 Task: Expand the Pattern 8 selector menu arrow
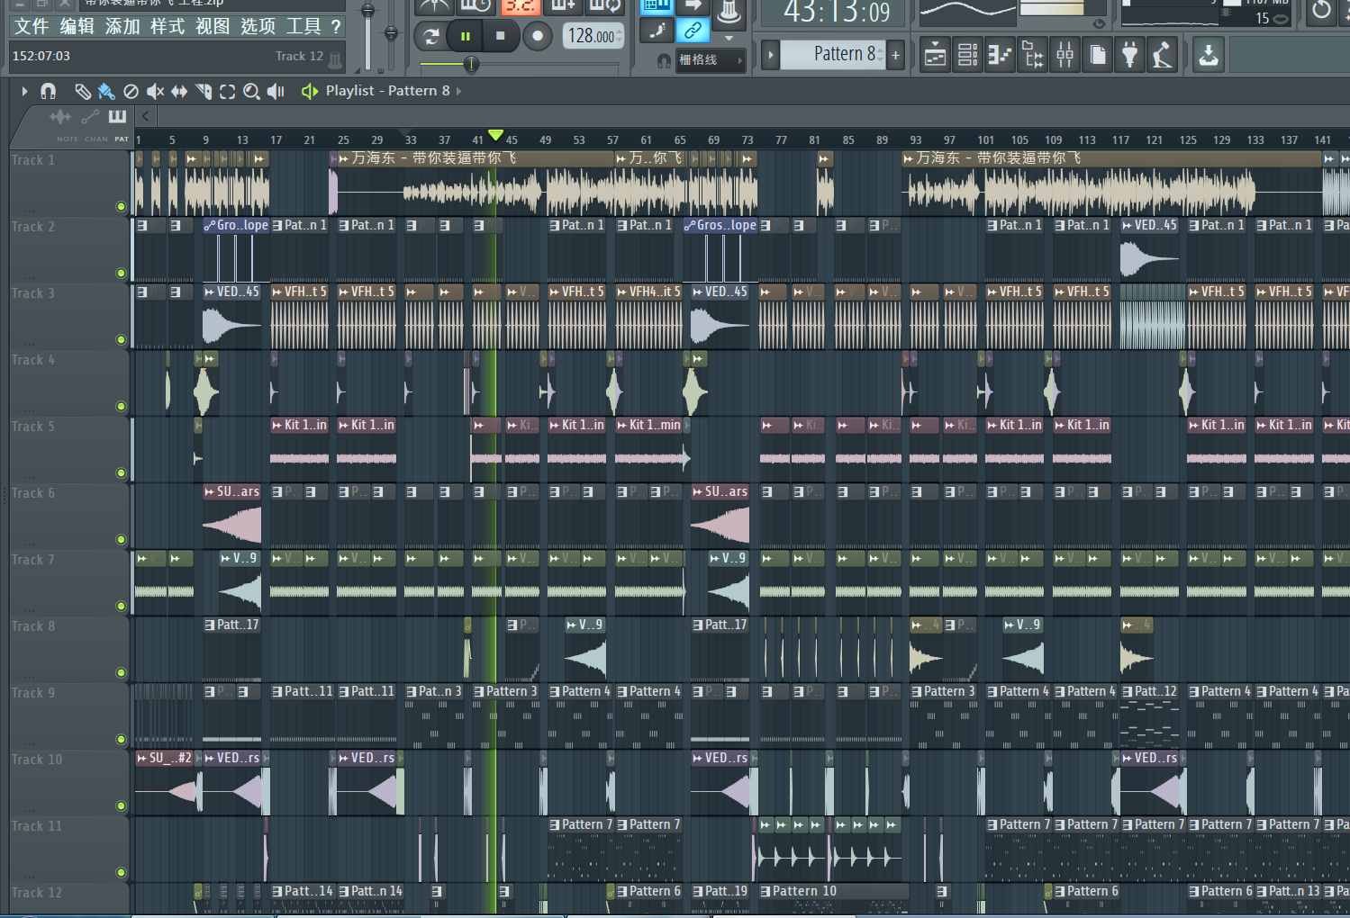click(770, 55)
